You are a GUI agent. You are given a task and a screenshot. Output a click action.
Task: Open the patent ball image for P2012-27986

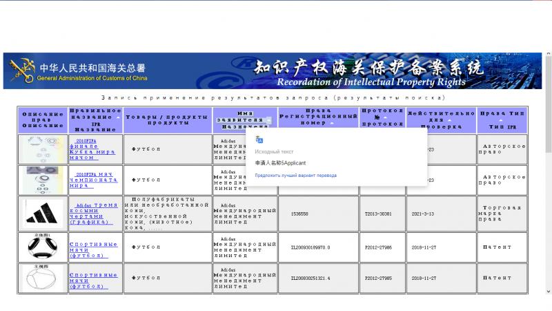(42, 247)
